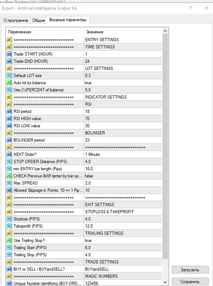Click the Загрузить button

tap(190, 270)
